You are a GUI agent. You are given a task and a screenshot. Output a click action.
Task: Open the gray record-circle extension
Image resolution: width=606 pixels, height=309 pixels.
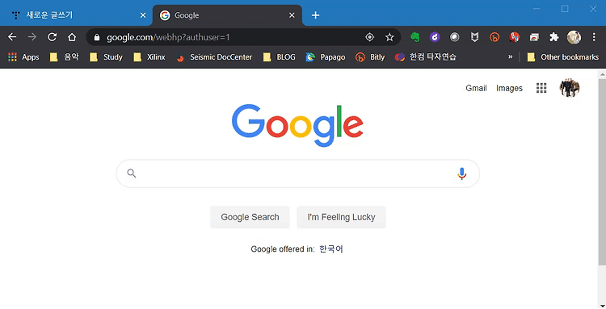454,37
